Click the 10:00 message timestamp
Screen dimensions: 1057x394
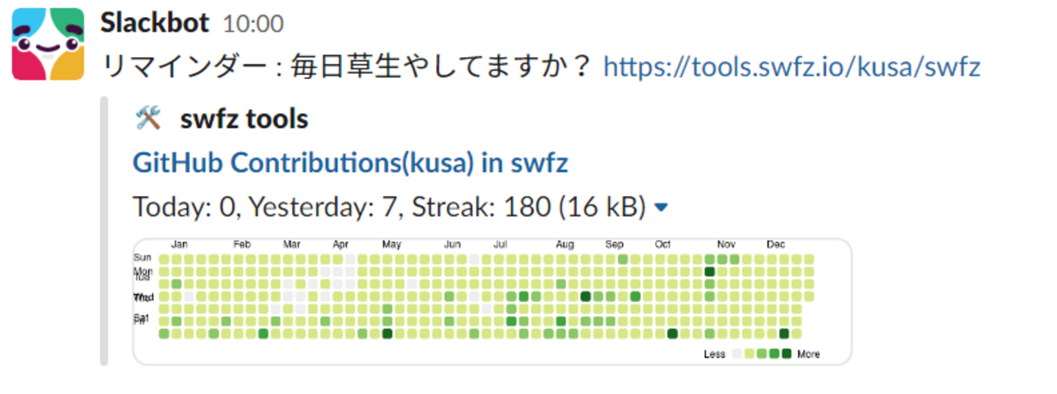tap(253, 24)
